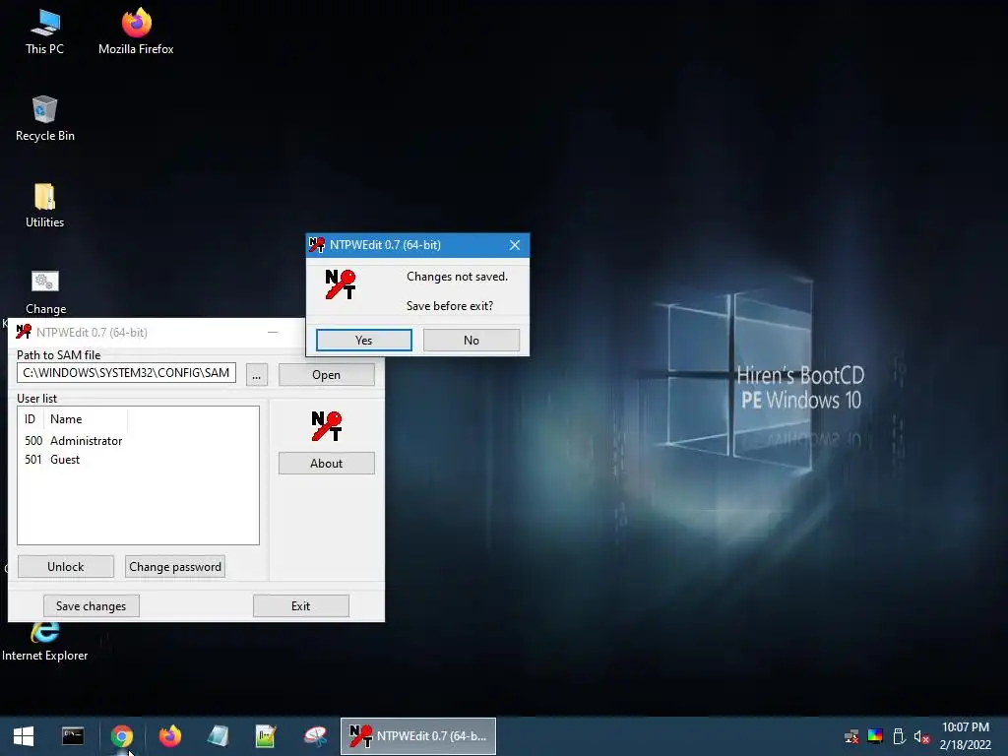This screenshot has width=1008, height=756.
Task: Open the Utilities folder on desktop
Action: click(44, 206)
